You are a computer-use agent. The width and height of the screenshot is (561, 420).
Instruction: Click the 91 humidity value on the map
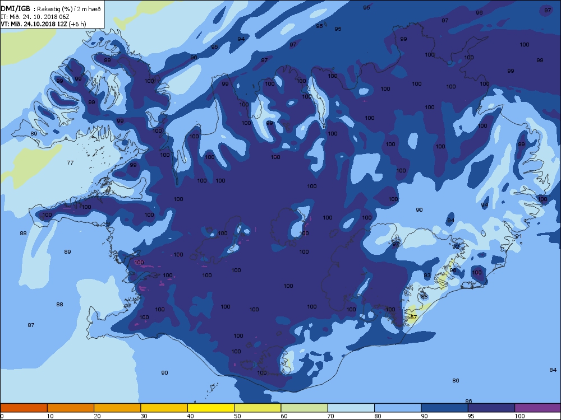coord(519,236)
